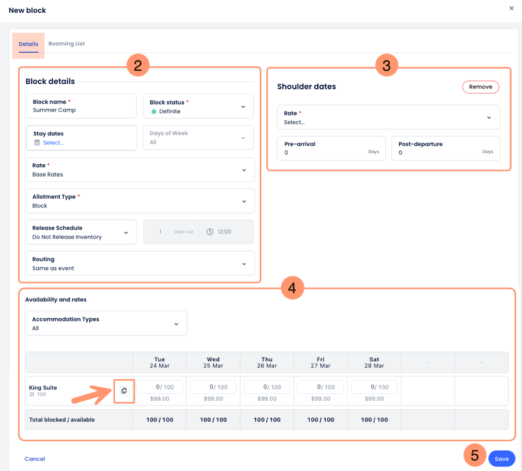This screenshot has height=471, width=522.
Task: Close the New block dialog
Action: click(x=511, y=8)
